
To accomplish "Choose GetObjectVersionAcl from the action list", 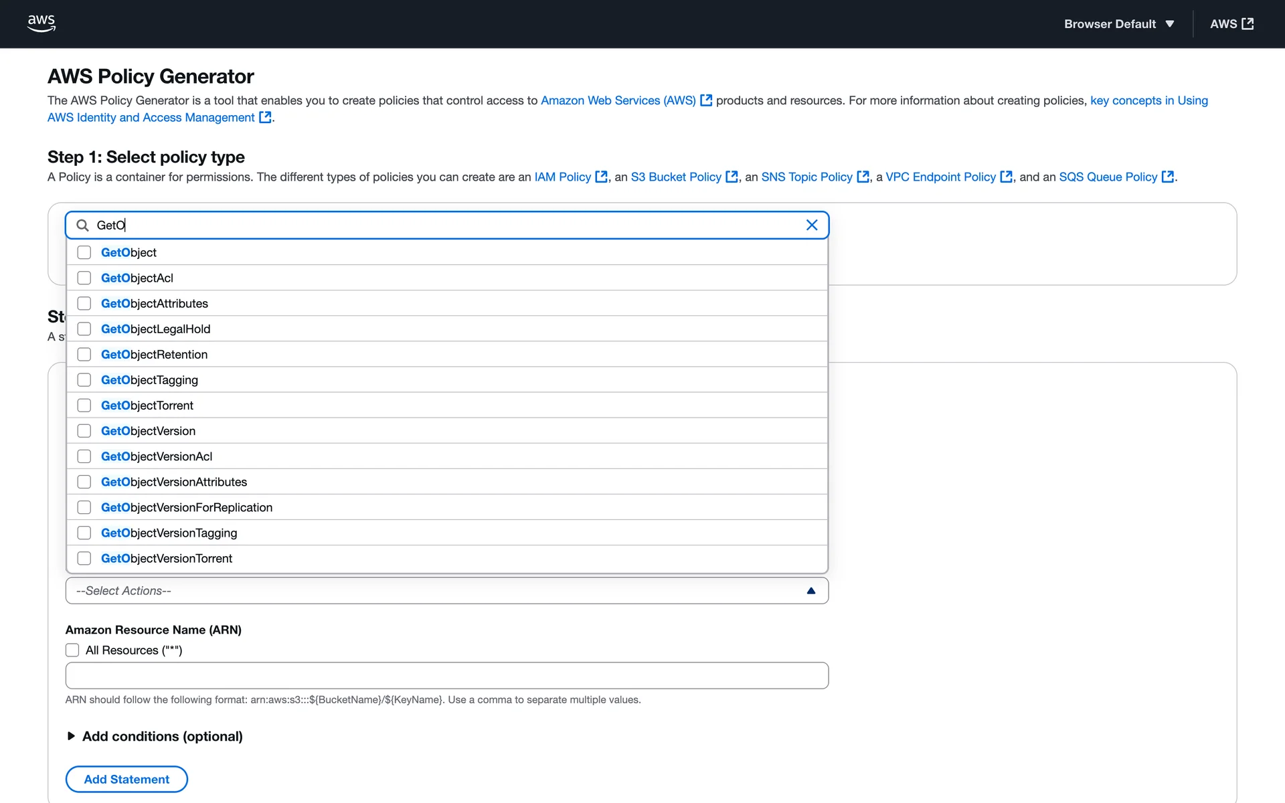I will (x=84, y=456).
